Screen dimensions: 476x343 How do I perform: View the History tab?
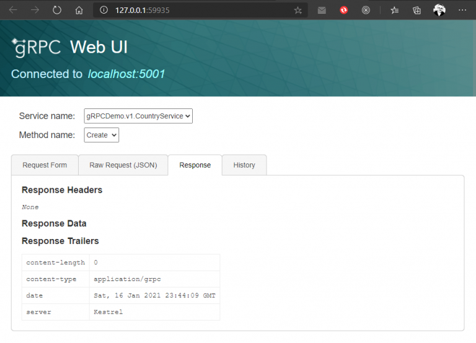click(244, 165)
